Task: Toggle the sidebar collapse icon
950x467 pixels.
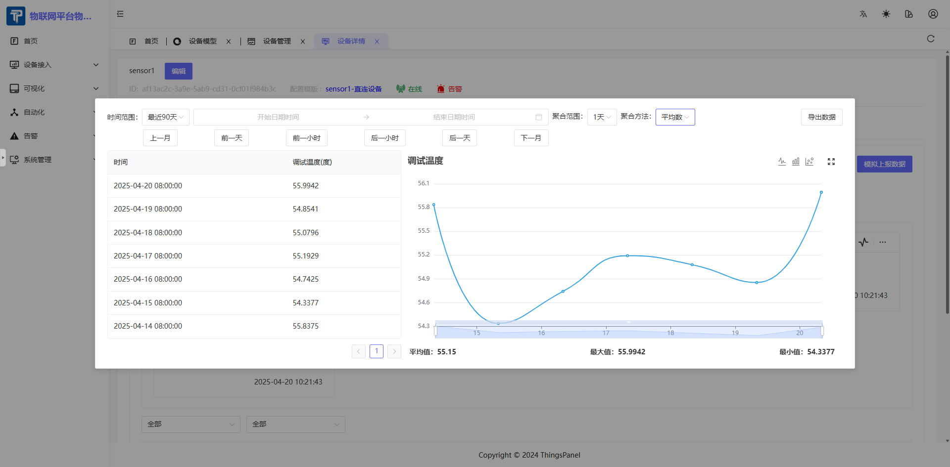Action: point(120,14)
